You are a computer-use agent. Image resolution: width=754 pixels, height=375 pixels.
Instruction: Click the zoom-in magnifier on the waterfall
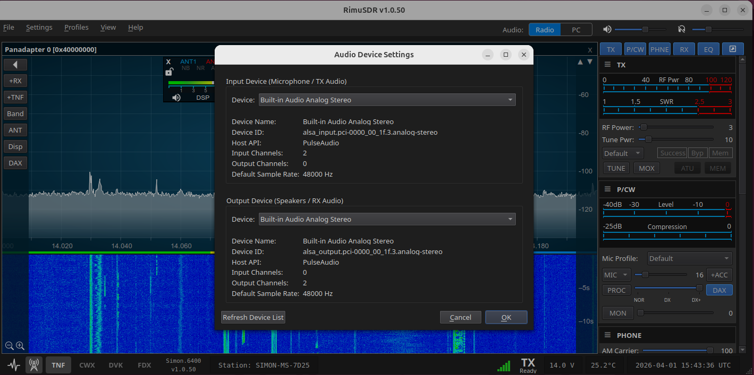point(20,346)
